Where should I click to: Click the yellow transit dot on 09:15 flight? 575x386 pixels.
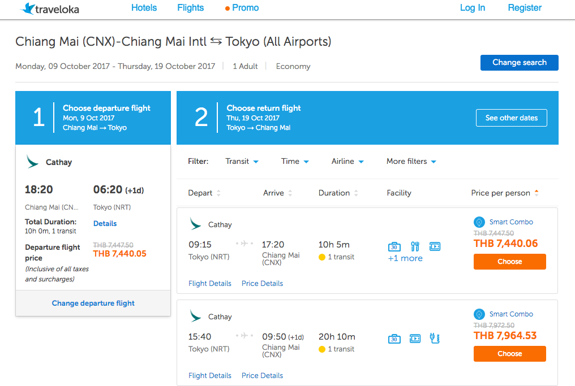click(322, 257)
